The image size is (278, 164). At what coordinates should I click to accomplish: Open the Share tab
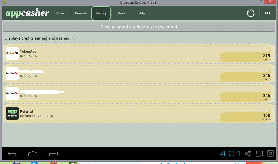(121, 13)
